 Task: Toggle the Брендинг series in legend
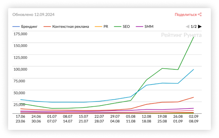pos(30,26)
